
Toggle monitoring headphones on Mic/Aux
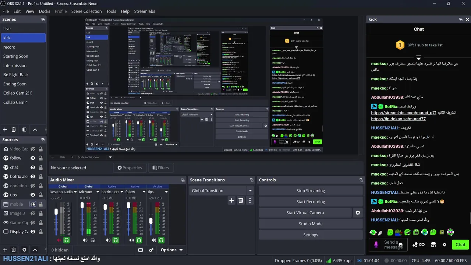coord(93,240)
